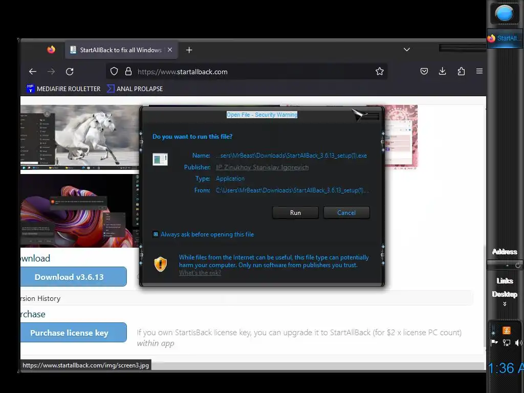Open the Firefox hamburger menu

[479, 71]
